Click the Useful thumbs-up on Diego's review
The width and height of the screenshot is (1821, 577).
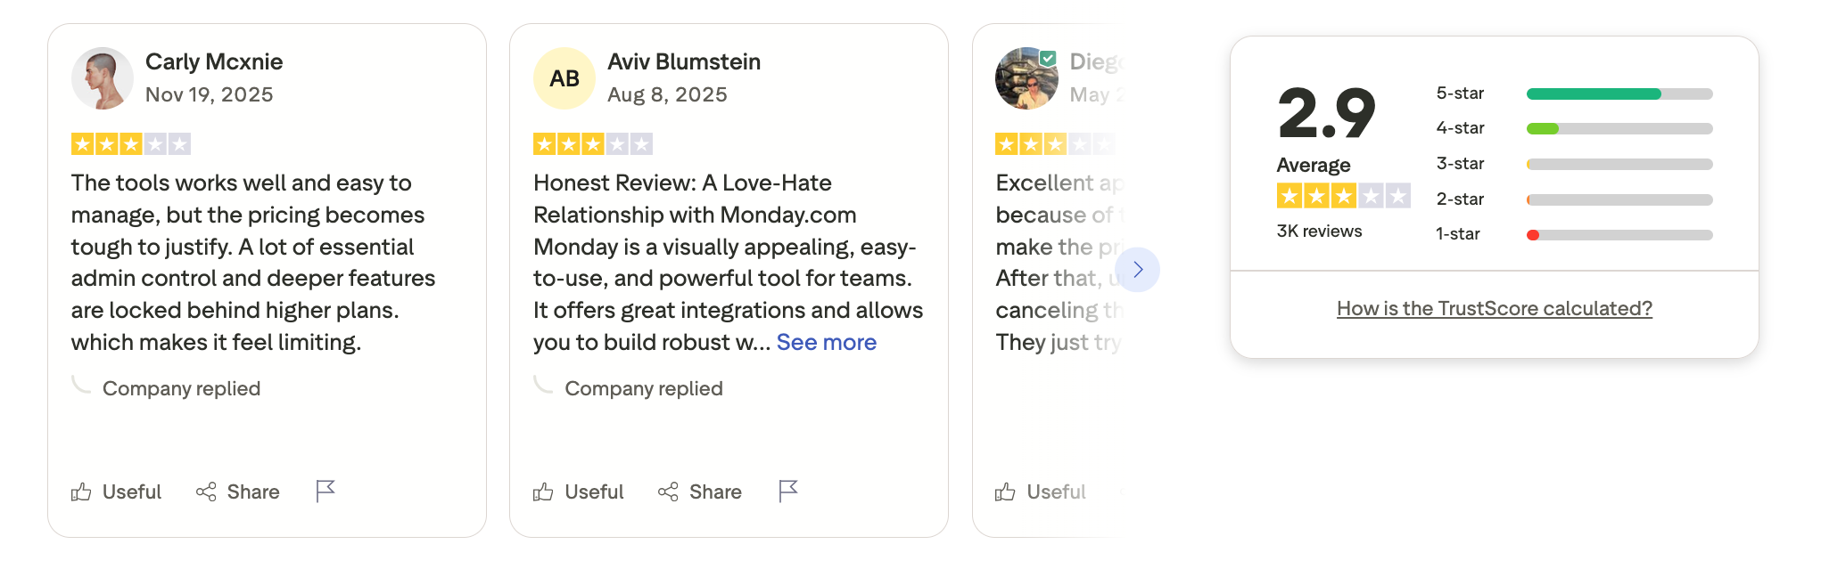[x=1007, y=492]
